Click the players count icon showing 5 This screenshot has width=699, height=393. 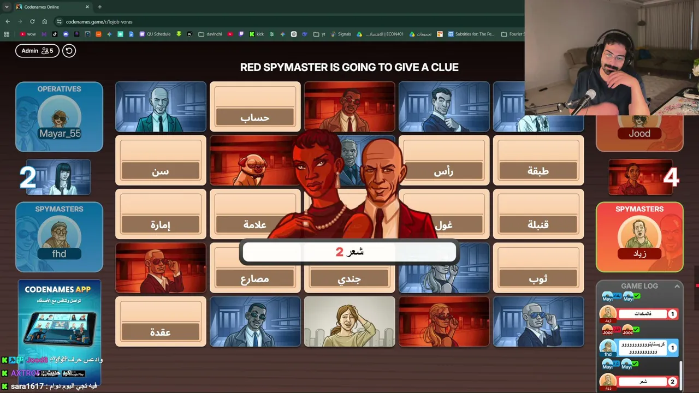48,51
